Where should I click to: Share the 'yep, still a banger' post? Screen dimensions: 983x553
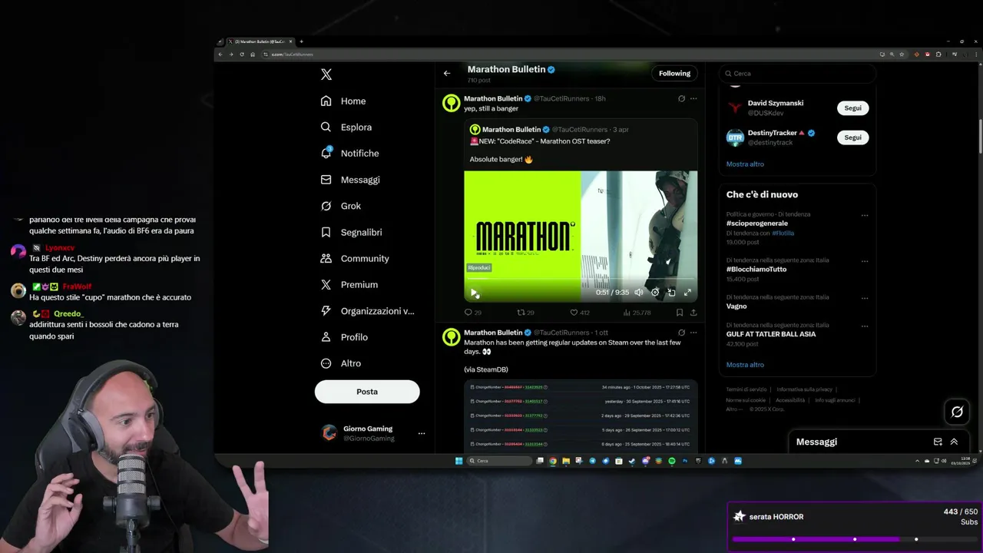[x=693, y=313]
